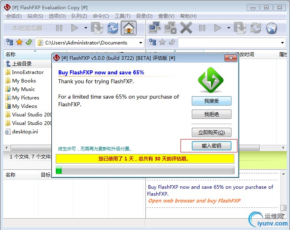Click the queue pane 目标 column header

[x=46, y=175]
